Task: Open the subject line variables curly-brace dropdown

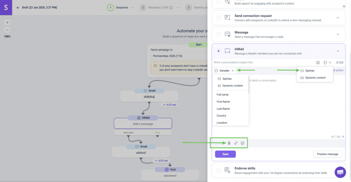Action: [x=327, y=63]
